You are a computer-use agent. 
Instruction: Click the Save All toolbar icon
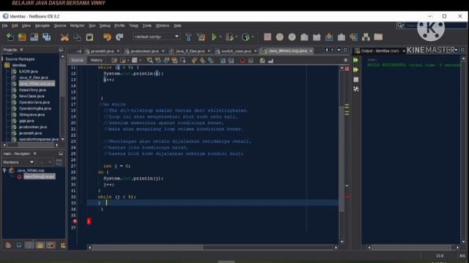[x=46, y=37]
